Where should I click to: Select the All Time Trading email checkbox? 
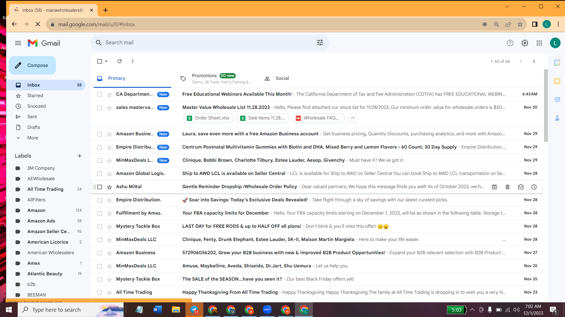pos(99,293)
